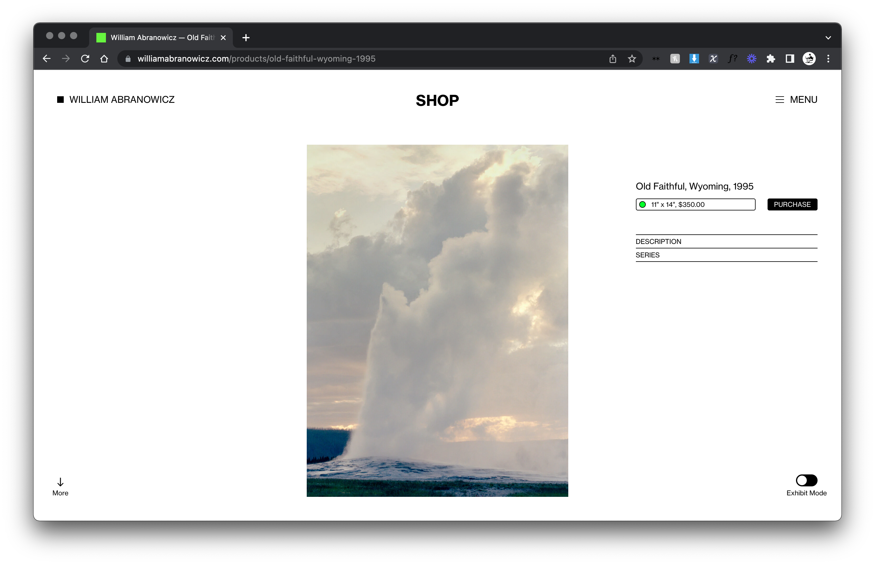Open the 11" x 14" size dropdown
This screenshot has width=875, height=565.
695,205
